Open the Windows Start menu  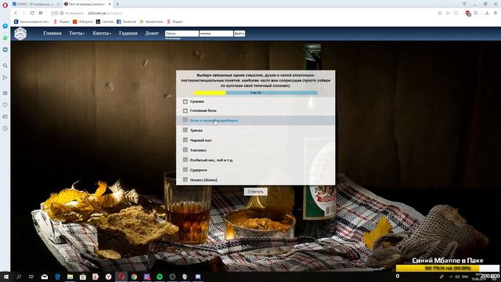click(5, 277)
